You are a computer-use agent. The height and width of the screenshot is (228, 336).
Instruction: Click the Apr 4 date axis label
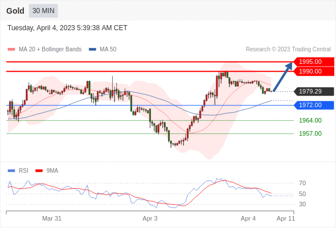click(248, 218)
